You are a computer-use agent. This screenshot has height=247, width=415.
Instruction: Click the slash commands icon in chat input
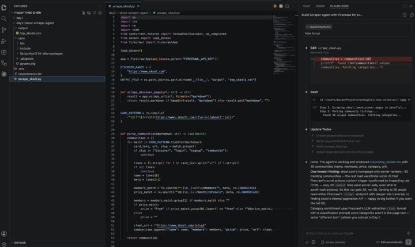[x=314, y=242]
